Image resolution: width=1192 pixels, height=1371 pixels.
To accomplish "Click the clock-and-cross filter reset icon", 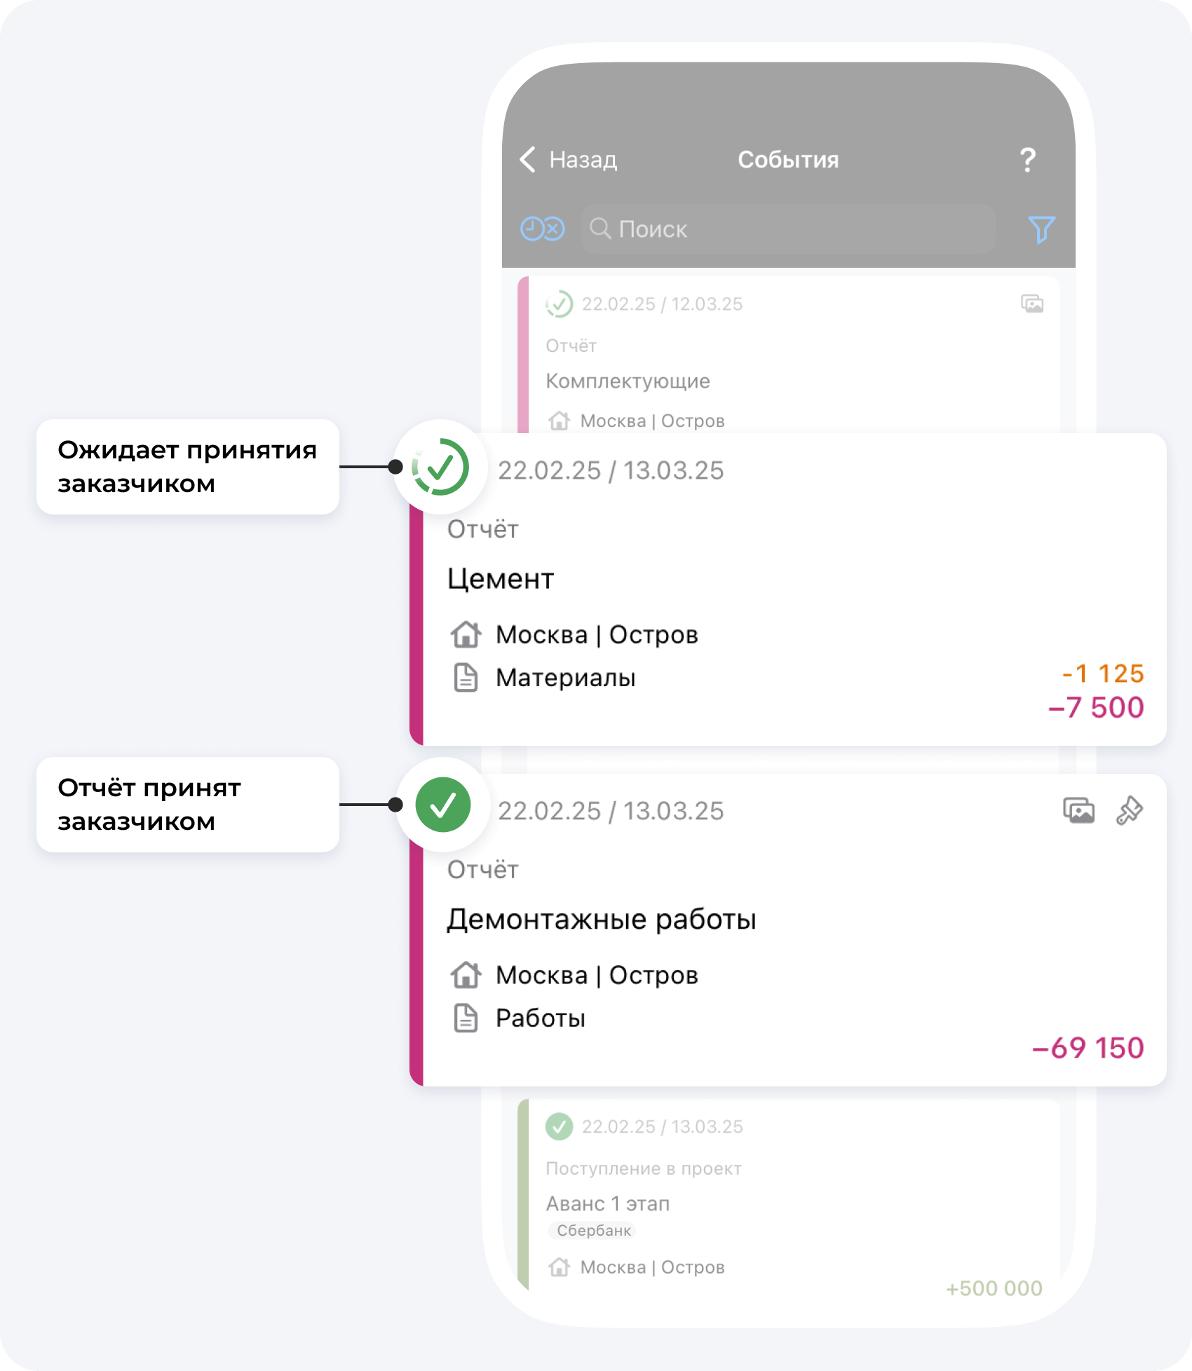I will click(542, 229).
